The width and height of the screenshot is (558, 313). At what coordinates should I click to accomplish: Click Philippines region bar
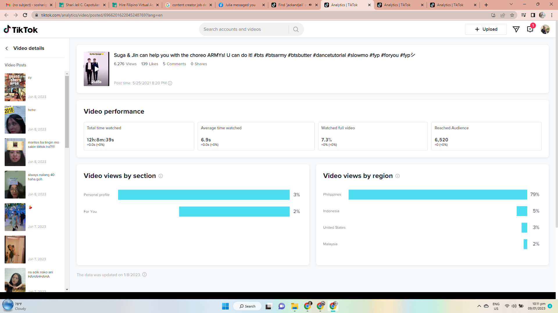(x=437, y=194)
